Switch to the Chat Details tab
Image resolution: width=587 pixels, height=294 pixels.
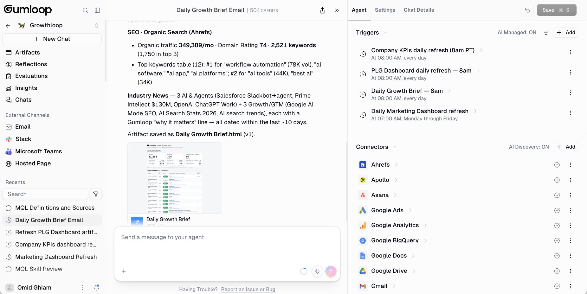[419, 10]
